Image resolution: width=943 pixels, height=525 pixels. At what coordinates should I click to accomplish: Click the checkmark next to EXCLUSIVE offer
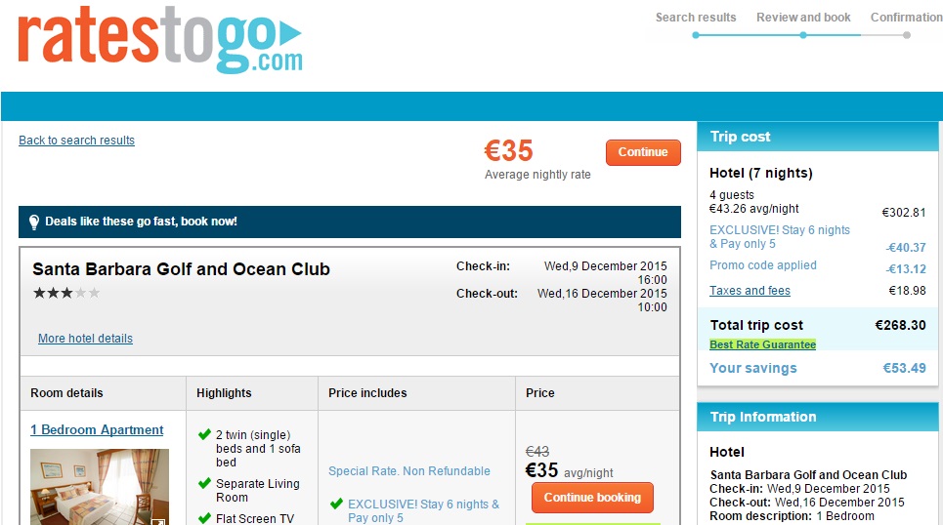[x=337, y=505]
